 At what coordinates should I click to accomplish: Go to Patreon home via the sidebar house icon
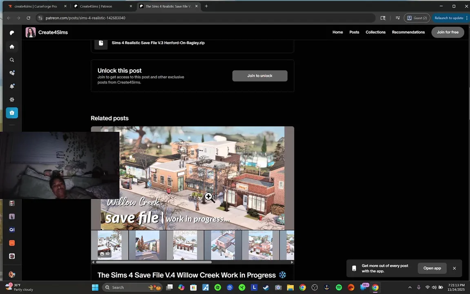[x=12, y=47]
